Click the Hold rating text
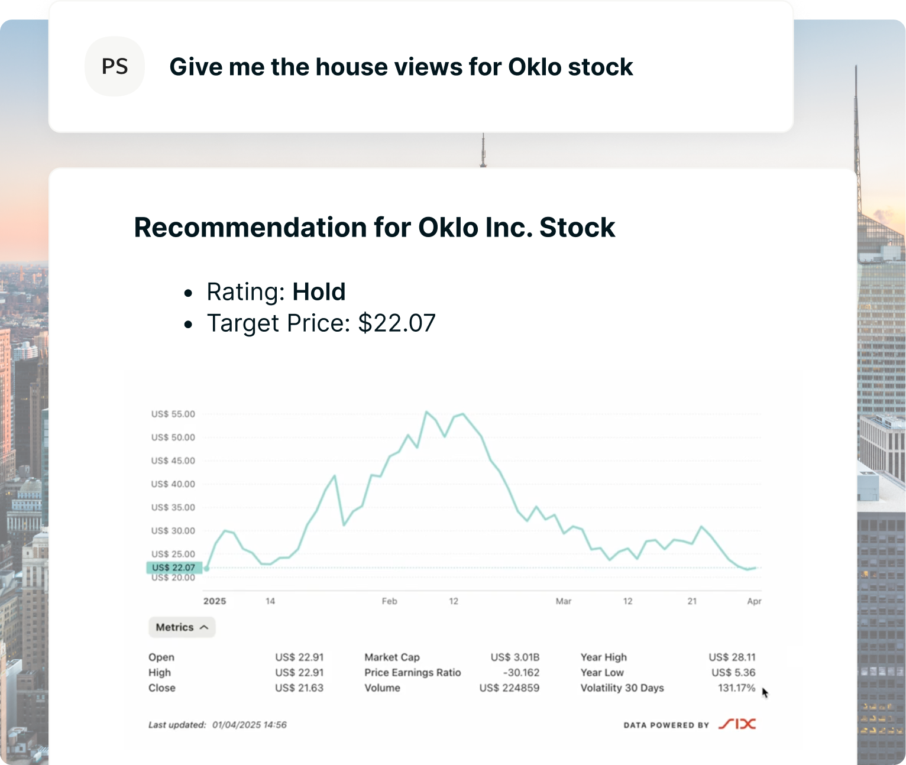The image size is (906, 765). 319,292
